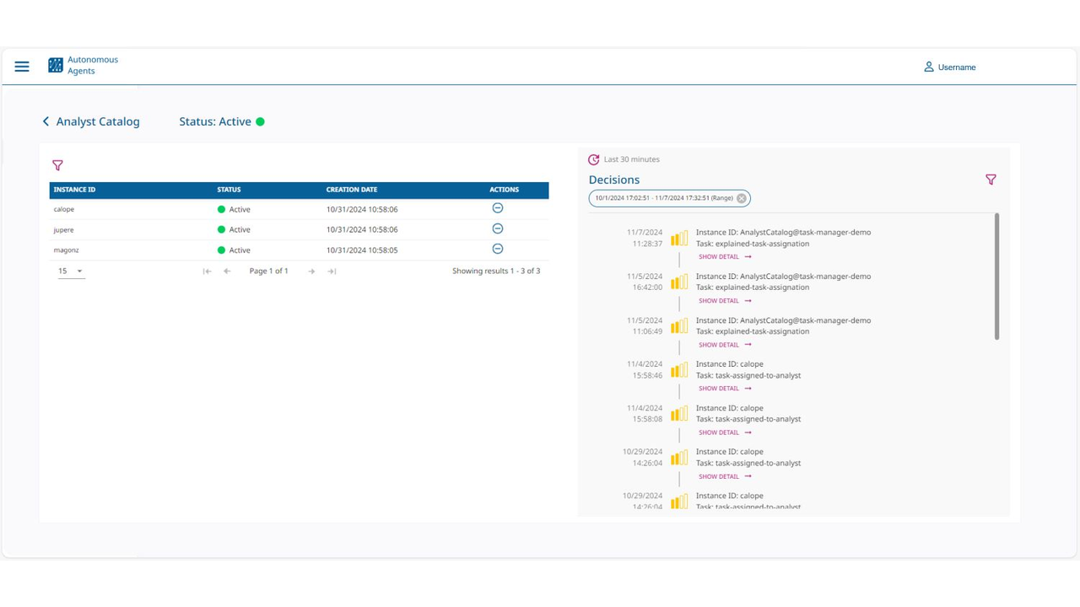Image resolution: width=1080 pixels, height=607 pixels.
Task: Go back using the chevron next to Analyst Catalog
Action: pyautogui.click(x=46, y=121)
